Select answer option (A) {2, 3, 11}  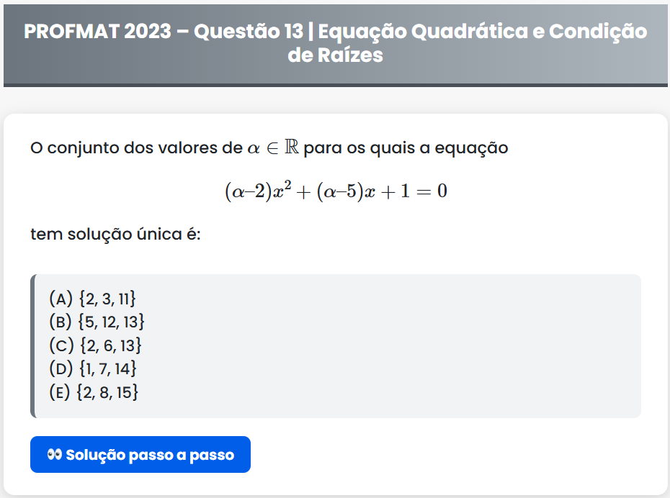tap(92, 298)
